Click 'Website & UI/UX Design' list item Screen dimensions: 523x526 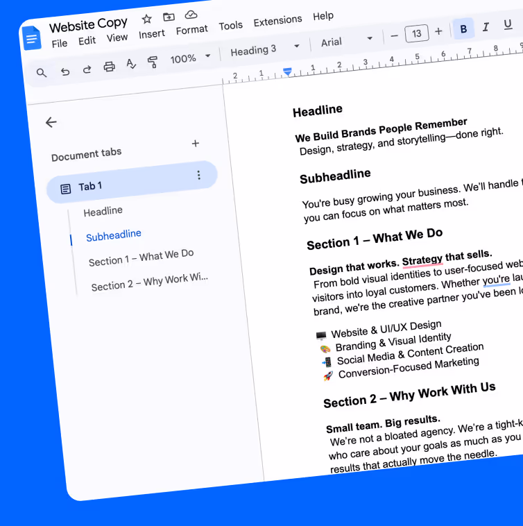(386, 330)
